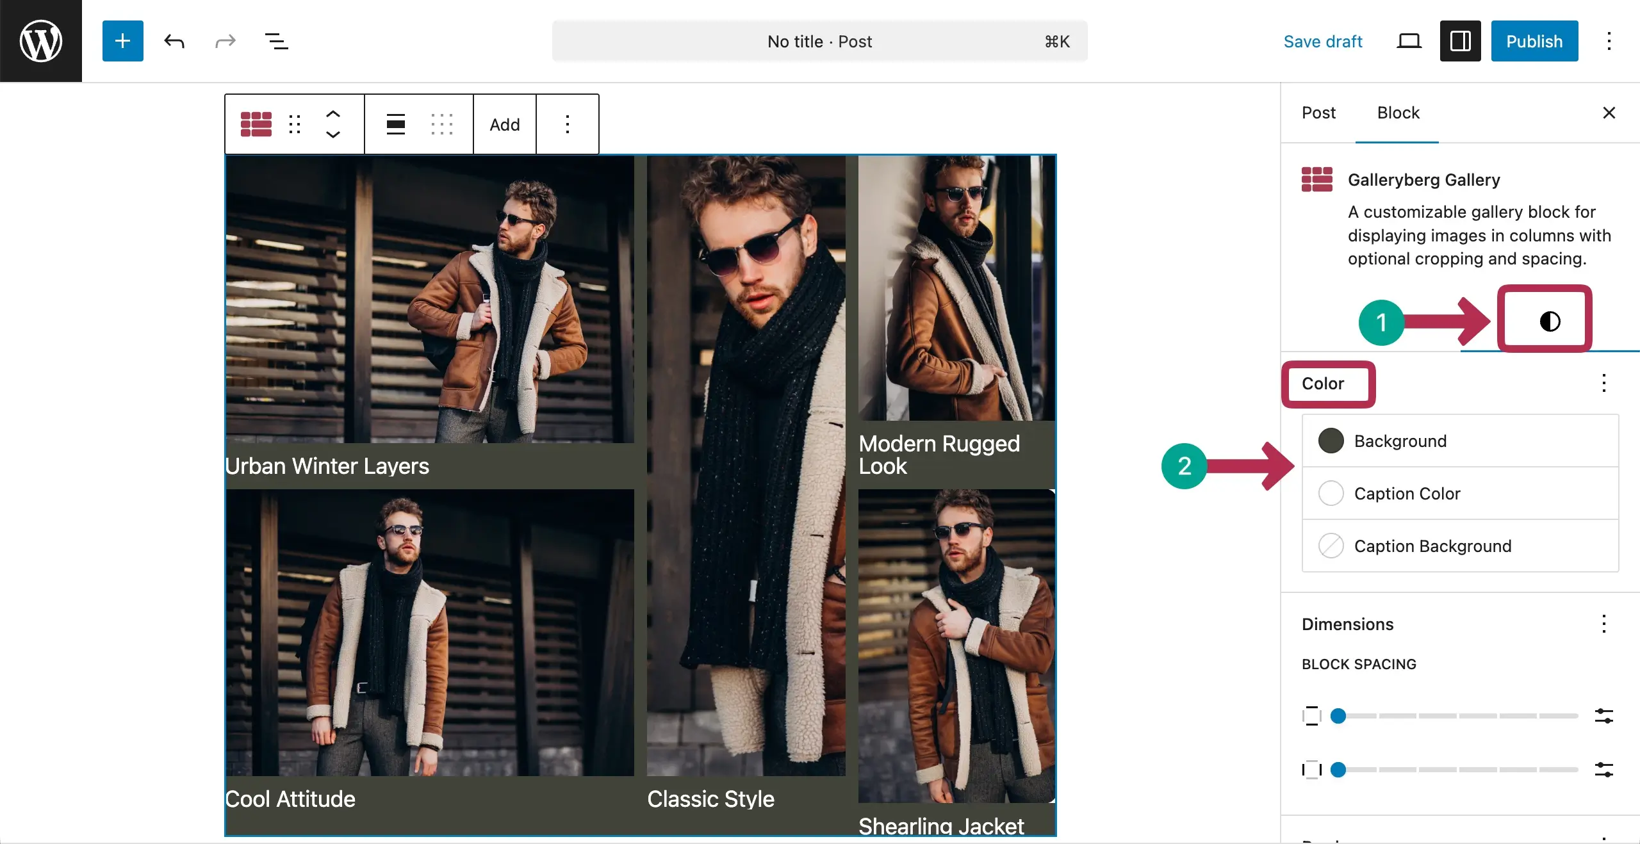Toggle custom size on first block spacing control

pos(1604,717)
